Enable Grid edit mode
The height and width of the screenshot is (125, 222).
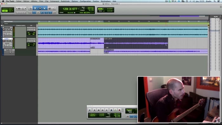(10, 11)
